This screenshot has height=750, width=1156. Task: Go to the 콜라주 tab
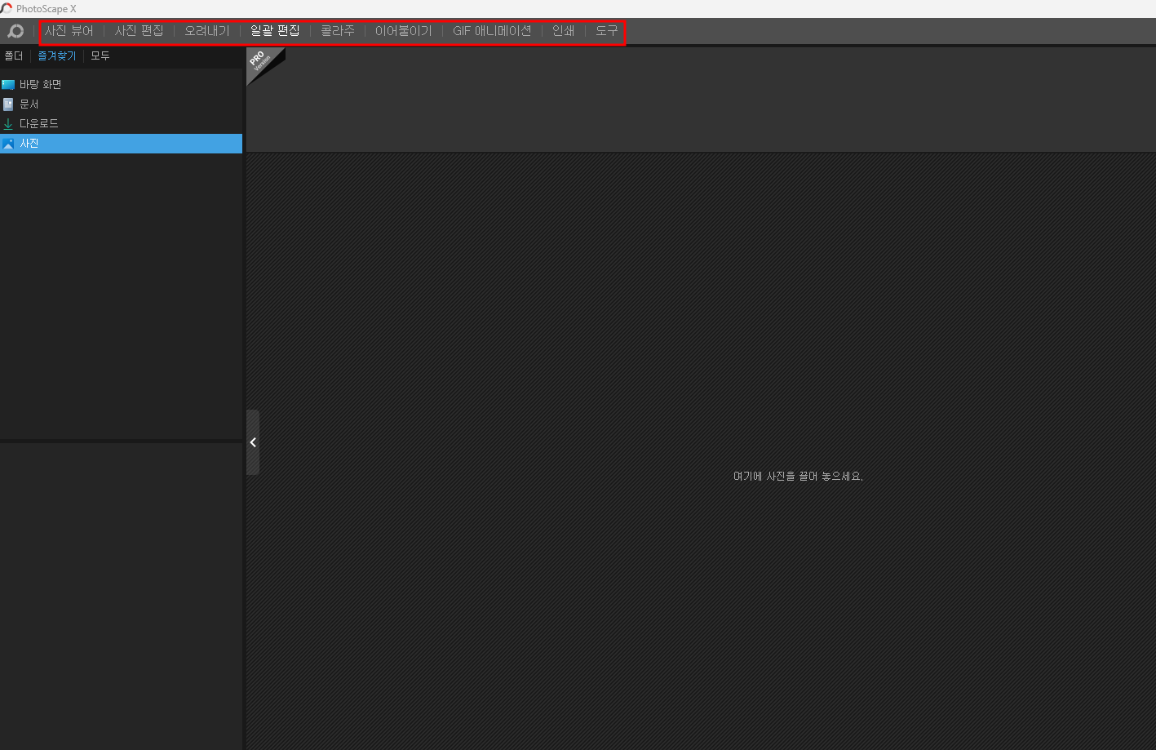(338, 31)
